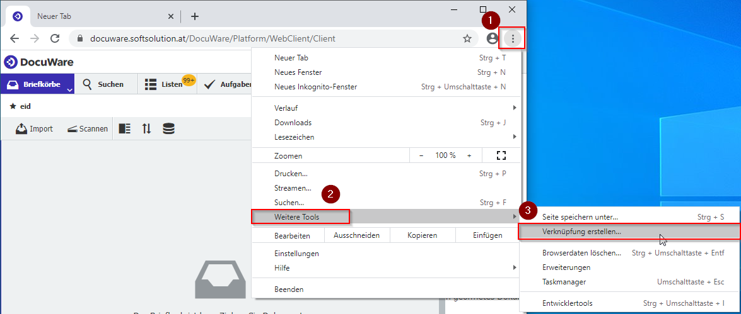Select Beenden to quit Chrome
This screenshot has width=741, height=314.
[x=387, y=289]
